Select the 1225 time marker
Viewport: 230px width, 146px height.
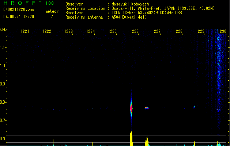[113, 32]
